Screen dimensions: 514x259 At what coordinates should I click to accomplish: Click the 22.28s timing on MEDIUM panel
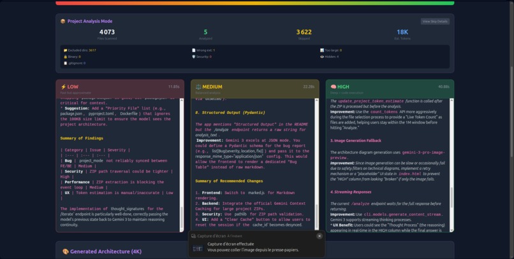(x=309, y=87)
